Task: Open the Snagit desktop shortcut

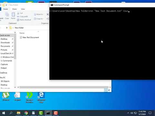Action: click(x=17, y=97)
